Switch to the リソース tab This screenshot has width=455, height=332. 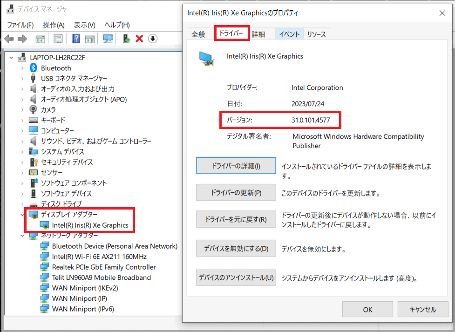pyautogui.click(x=317, y=34)
